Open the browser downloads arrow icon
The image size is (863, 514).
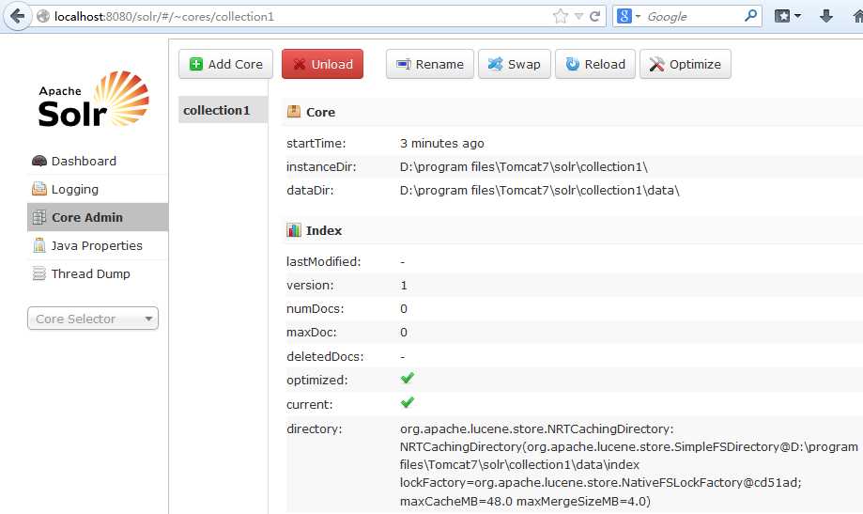tap(826, 16)
